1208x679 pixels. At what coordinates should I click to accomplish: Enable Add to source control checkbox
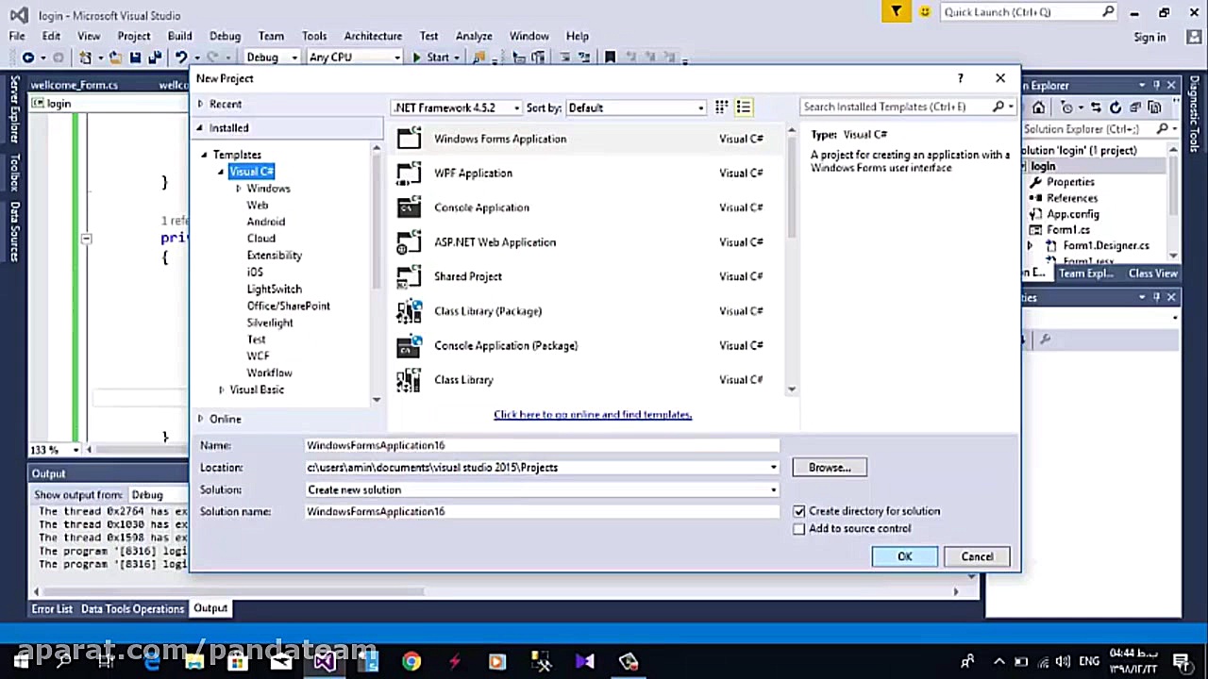pyautogui.click(x=799, y=529)
